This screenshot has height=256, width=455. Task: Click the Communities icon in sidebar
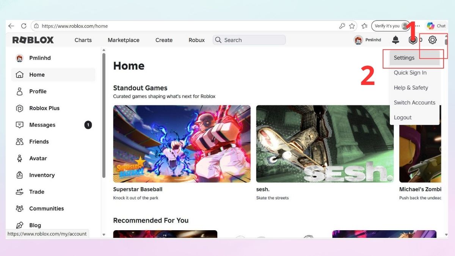coord(19,208)
